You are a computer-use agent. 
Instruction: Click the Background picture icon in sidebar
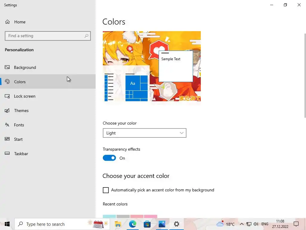7,67
